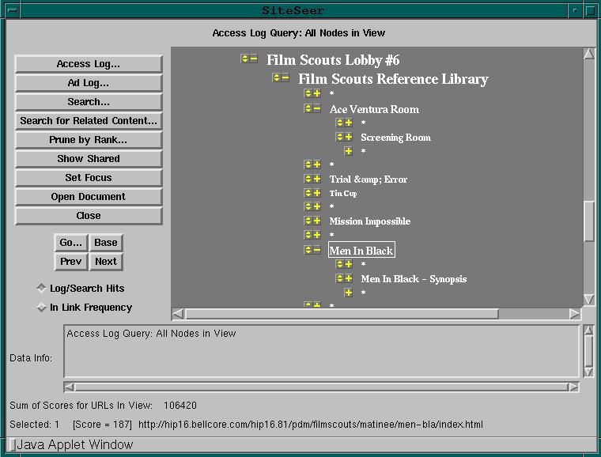Collapse the Ace Ventura Room node
Viewport: 601px width, 457px height.
pos(317,108)
